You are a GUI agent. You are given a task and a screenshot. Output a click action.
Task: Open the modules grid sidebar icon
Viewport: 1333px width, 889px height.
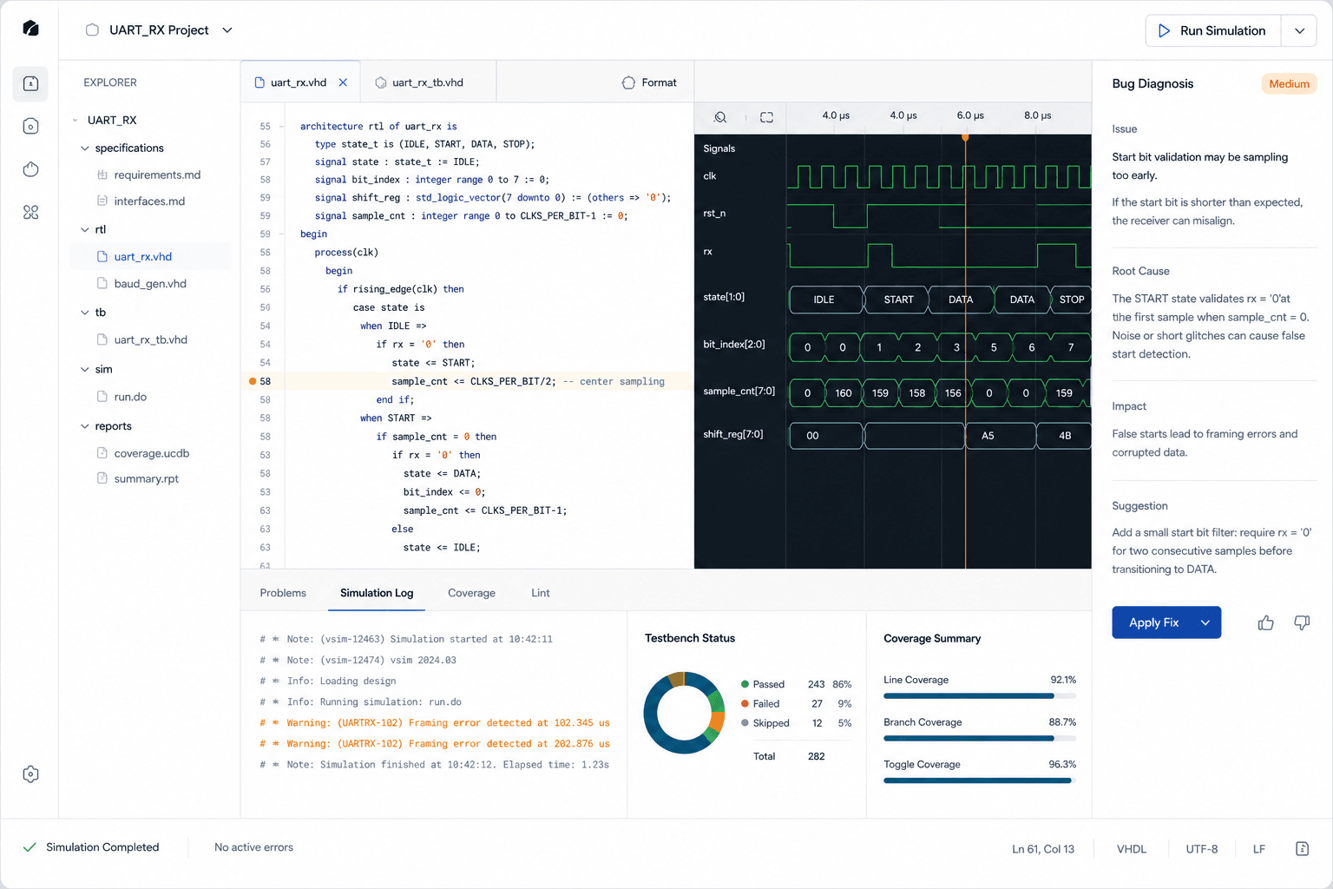tap(30, 212)
